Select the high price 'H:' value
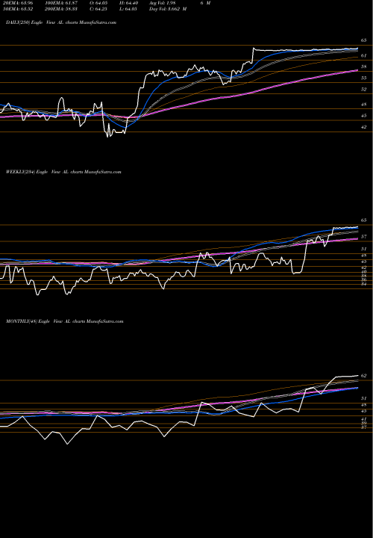The image size is (373, 538). [x=129, y=3]
